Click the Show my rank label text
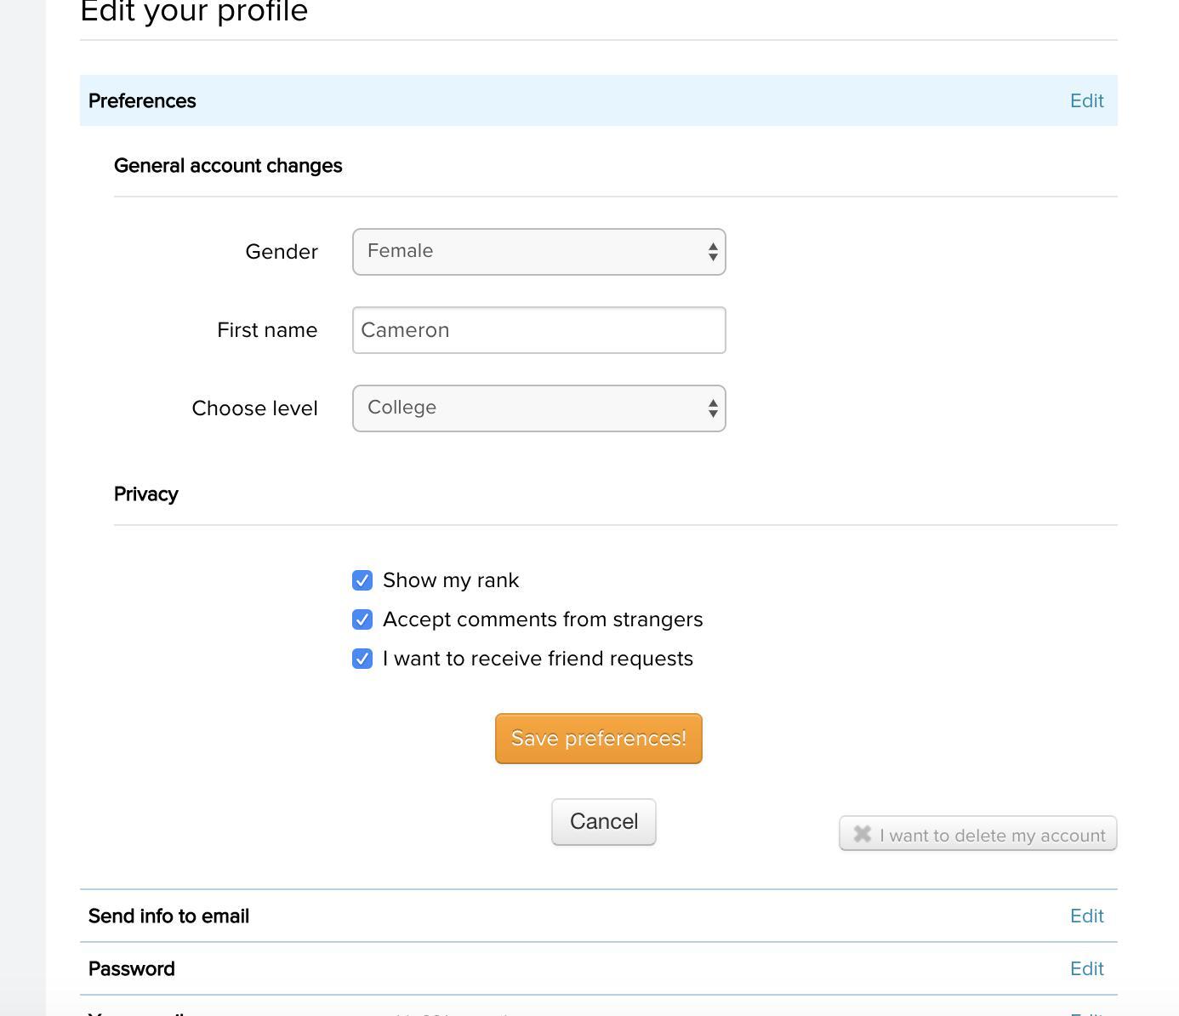 [x=451, y=580]
